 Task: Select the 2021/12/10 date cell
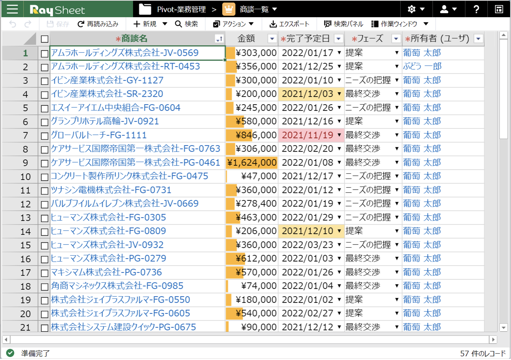coord(311,231)
